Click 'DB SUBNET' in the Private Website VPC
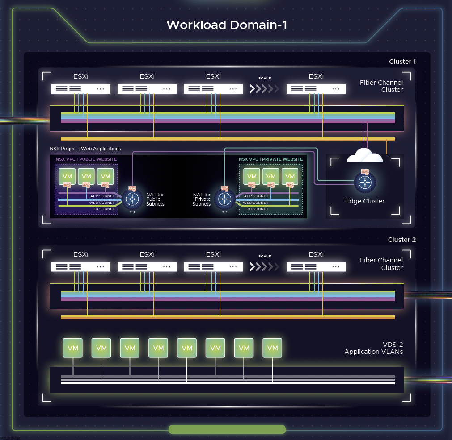The height and width of the screenshot is (440, 452). tap(257, 209)
